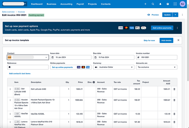Delete the Dell Latitude 5480 line
The width and height of the screenshot is (189, 128).
174,89
